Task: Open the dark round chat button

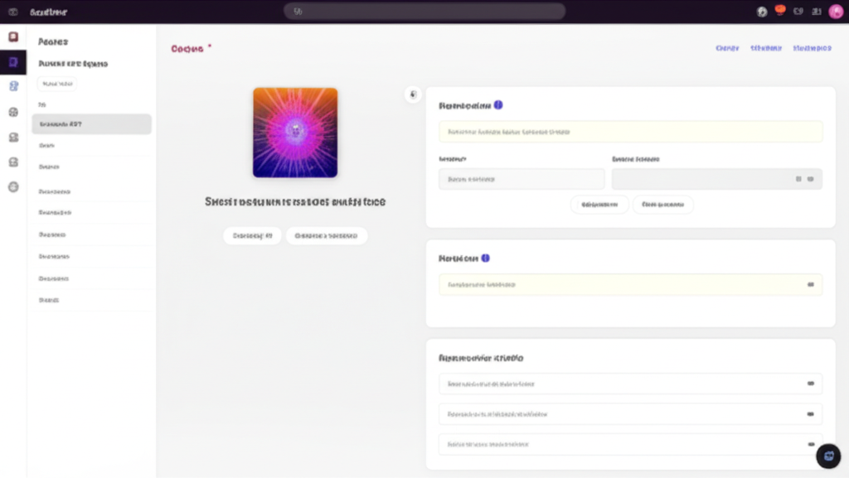Action: point(828,456)
